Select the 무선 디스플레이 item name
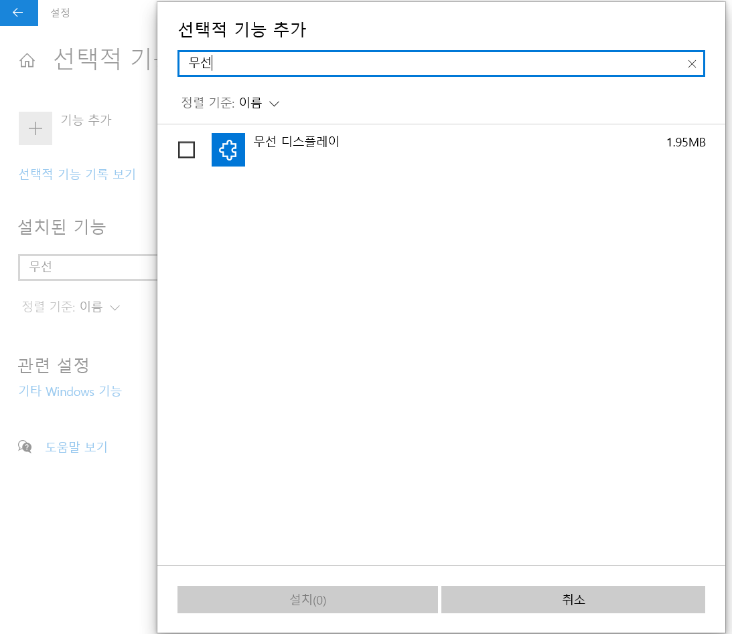Image resolution: width=732 pixels, height=634 pixels. pos(296,141)
